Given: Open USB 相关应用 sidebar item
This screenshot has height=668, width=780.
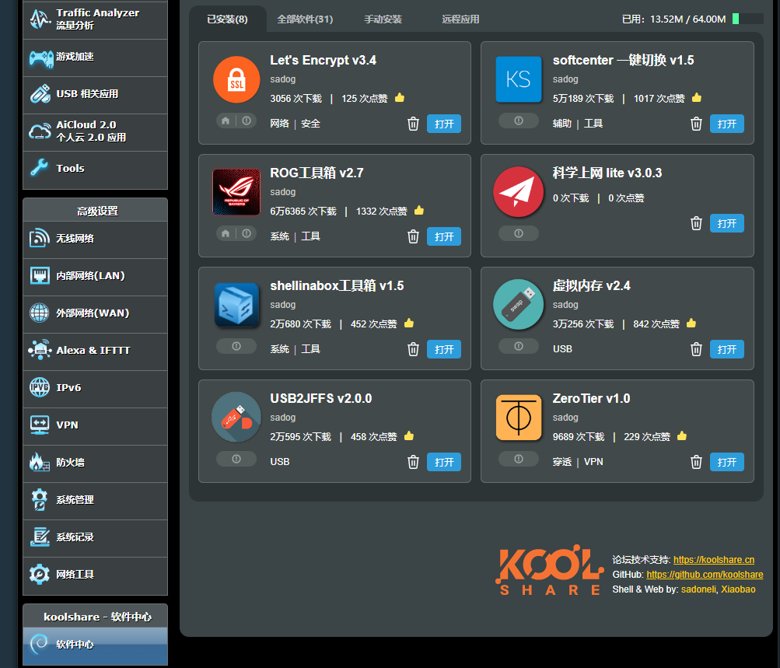Looking at the screenshot, I should [95, 95].
